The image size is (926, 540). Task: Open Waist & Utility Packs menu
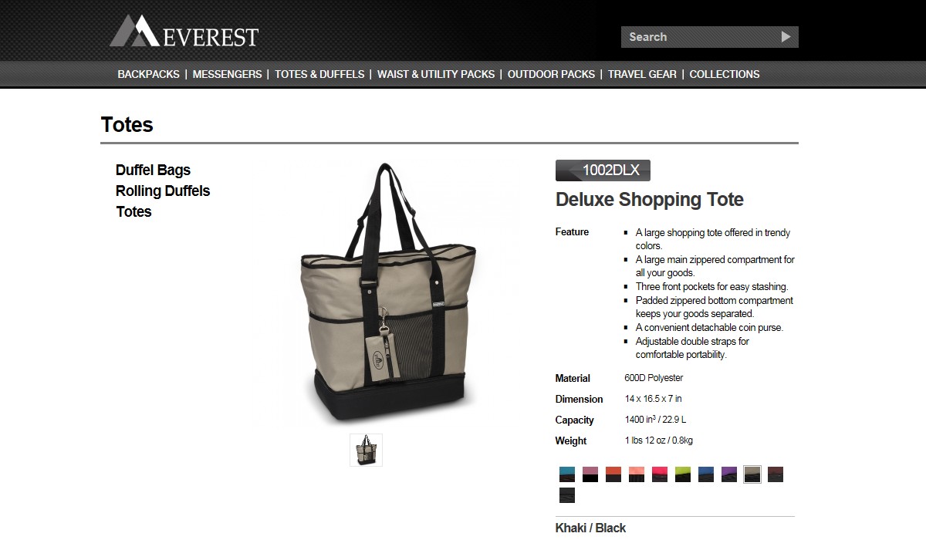pyautogui.click(x=436, y=74)
